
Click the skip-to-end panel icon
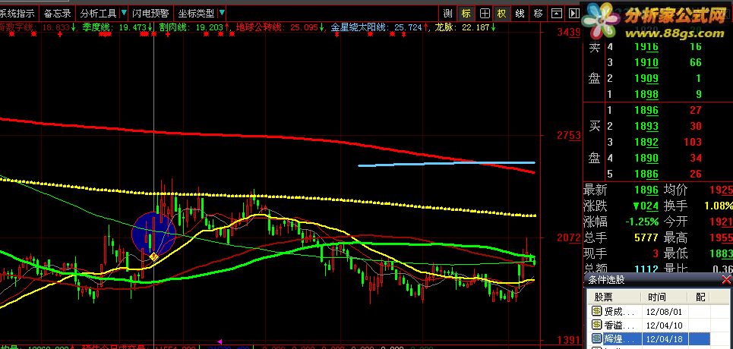[x=574, y=14]
